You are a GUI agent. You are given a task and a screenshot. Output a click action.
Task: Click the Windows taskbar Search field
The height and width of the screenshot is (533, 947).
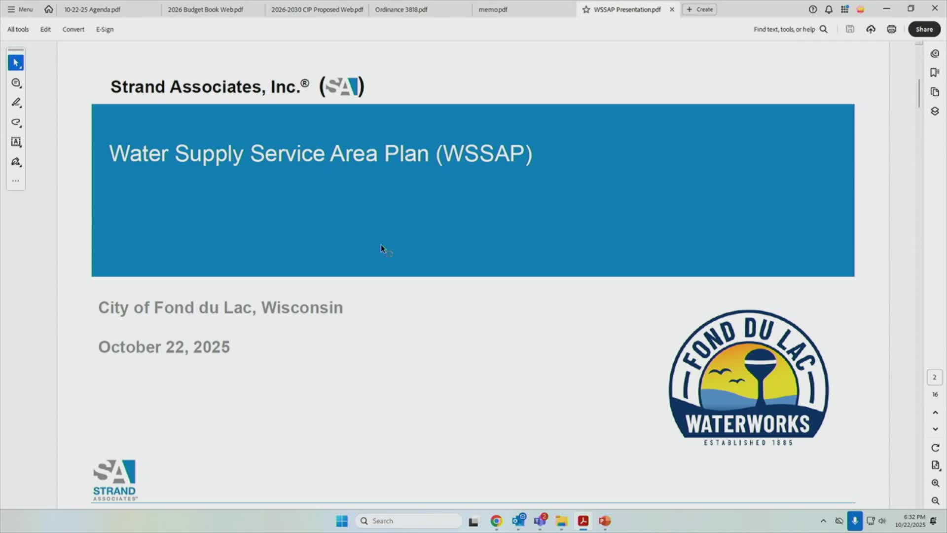(409, 521)
